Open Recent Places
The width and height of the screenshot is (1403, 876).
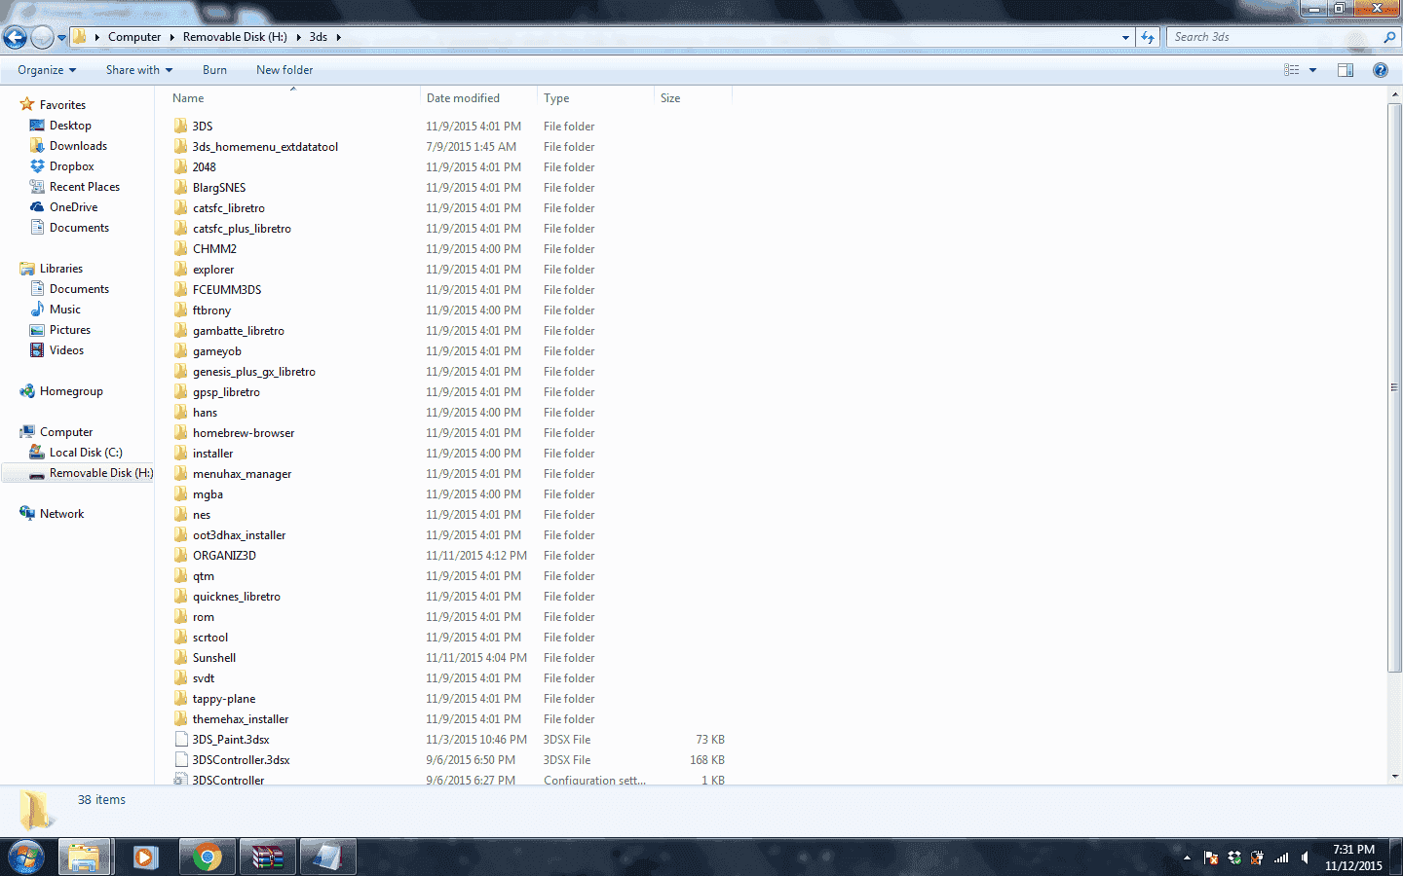tap(84, 187)
